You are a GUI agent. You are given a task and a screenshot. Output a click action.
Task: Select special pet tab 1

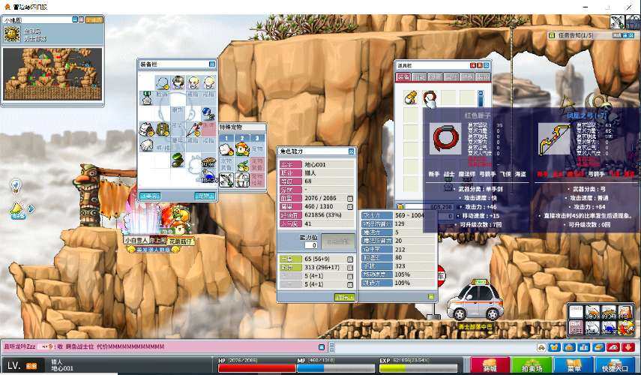(x=226, y=138)
